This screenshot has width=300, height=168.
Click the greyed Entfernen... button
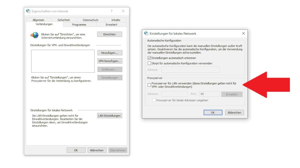point(109,69)
